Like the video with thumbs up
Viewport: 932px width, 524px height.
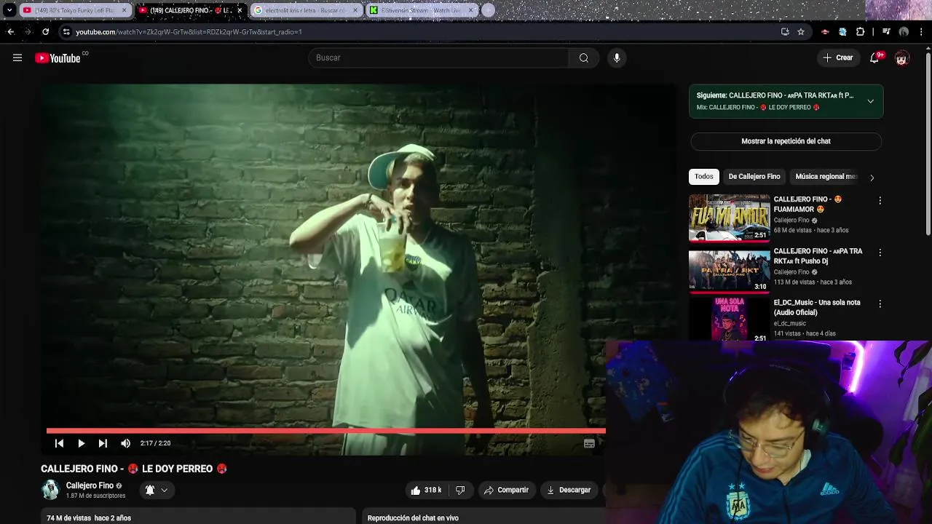pos(425,491)
